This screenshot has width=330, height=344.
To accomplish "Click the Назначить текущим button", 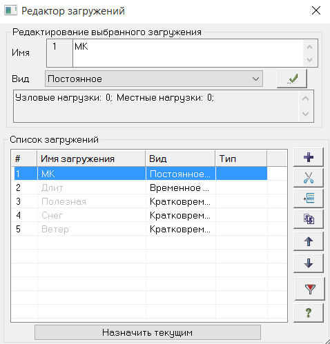I will click(148, 332).
